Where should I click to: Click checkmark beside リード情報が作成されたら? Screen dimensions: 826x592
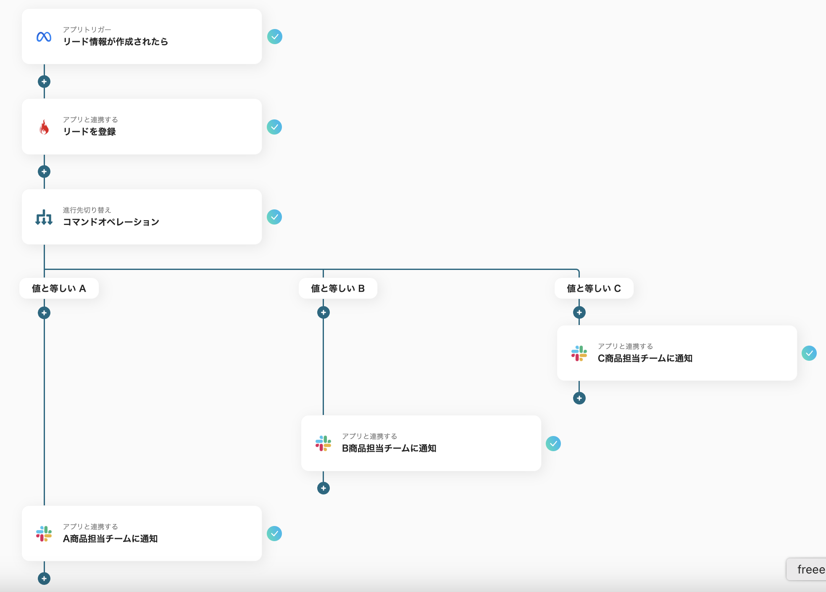click(x=275, y=37)
